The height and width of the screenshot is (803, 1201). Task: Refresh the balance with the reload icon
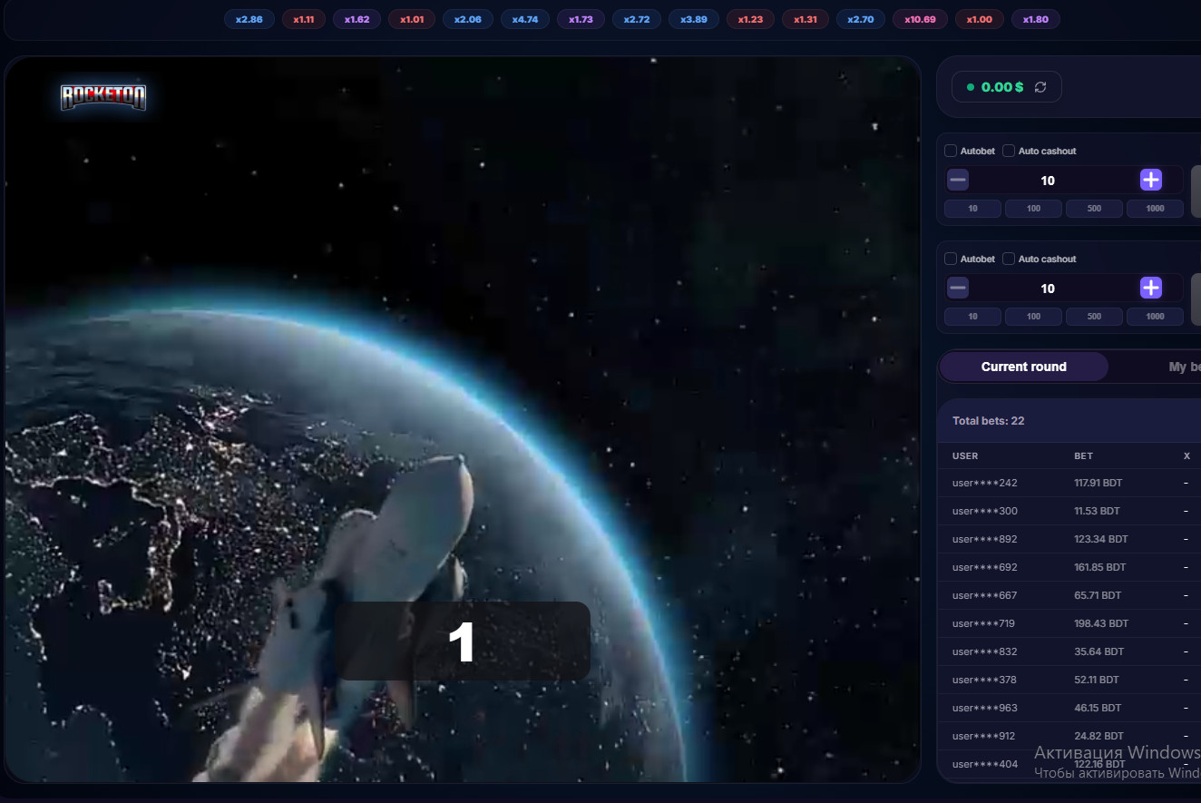pos(1040,87)
